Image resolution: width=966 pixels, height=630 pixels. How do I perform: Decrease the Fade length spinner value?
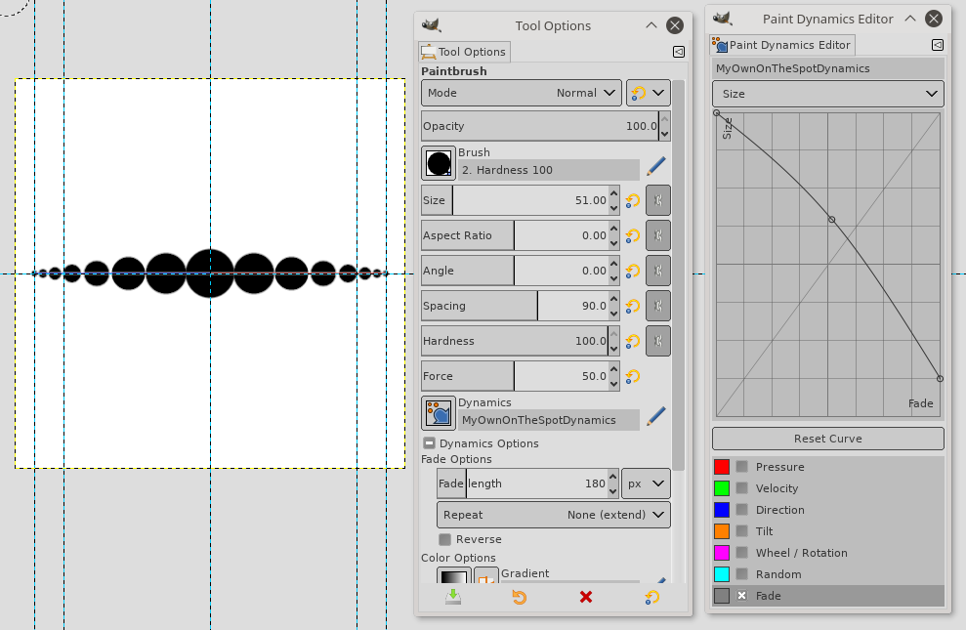(x=612, y=491)
